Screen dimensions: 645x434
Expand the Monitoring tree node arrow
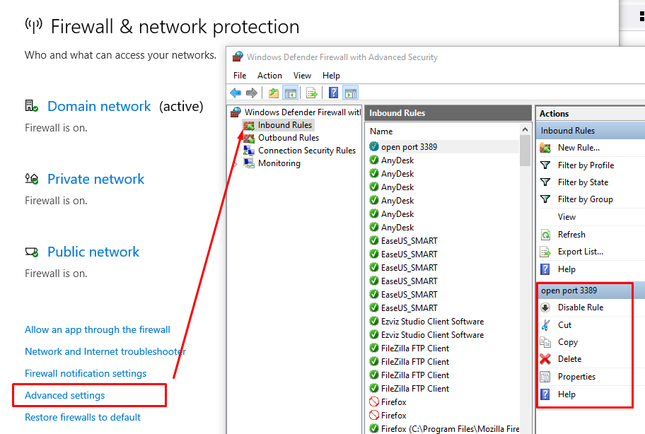(x=236, y=164)
